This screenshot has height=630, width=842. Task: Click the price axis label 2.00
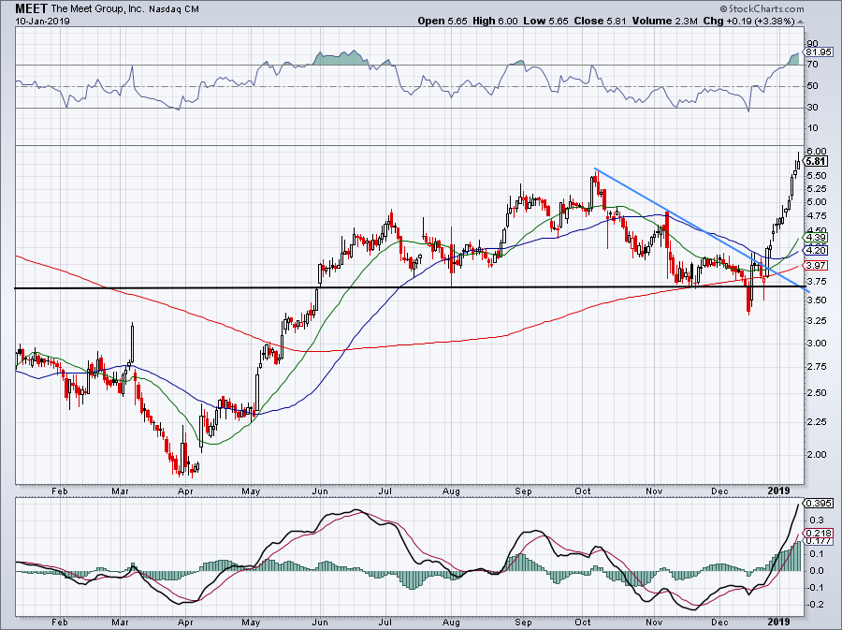[x=816, y=454]
